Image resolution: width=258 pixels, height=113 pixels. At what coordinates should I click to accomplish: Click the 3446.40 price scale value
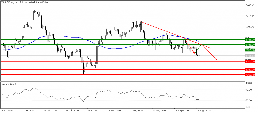coord(250,6)
